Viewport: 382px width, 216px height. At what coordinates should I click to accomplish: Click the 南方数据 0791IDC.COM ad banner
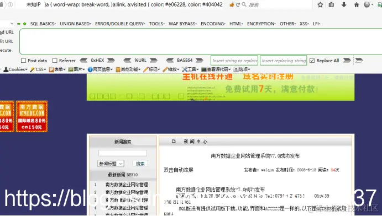coord(32,116)
